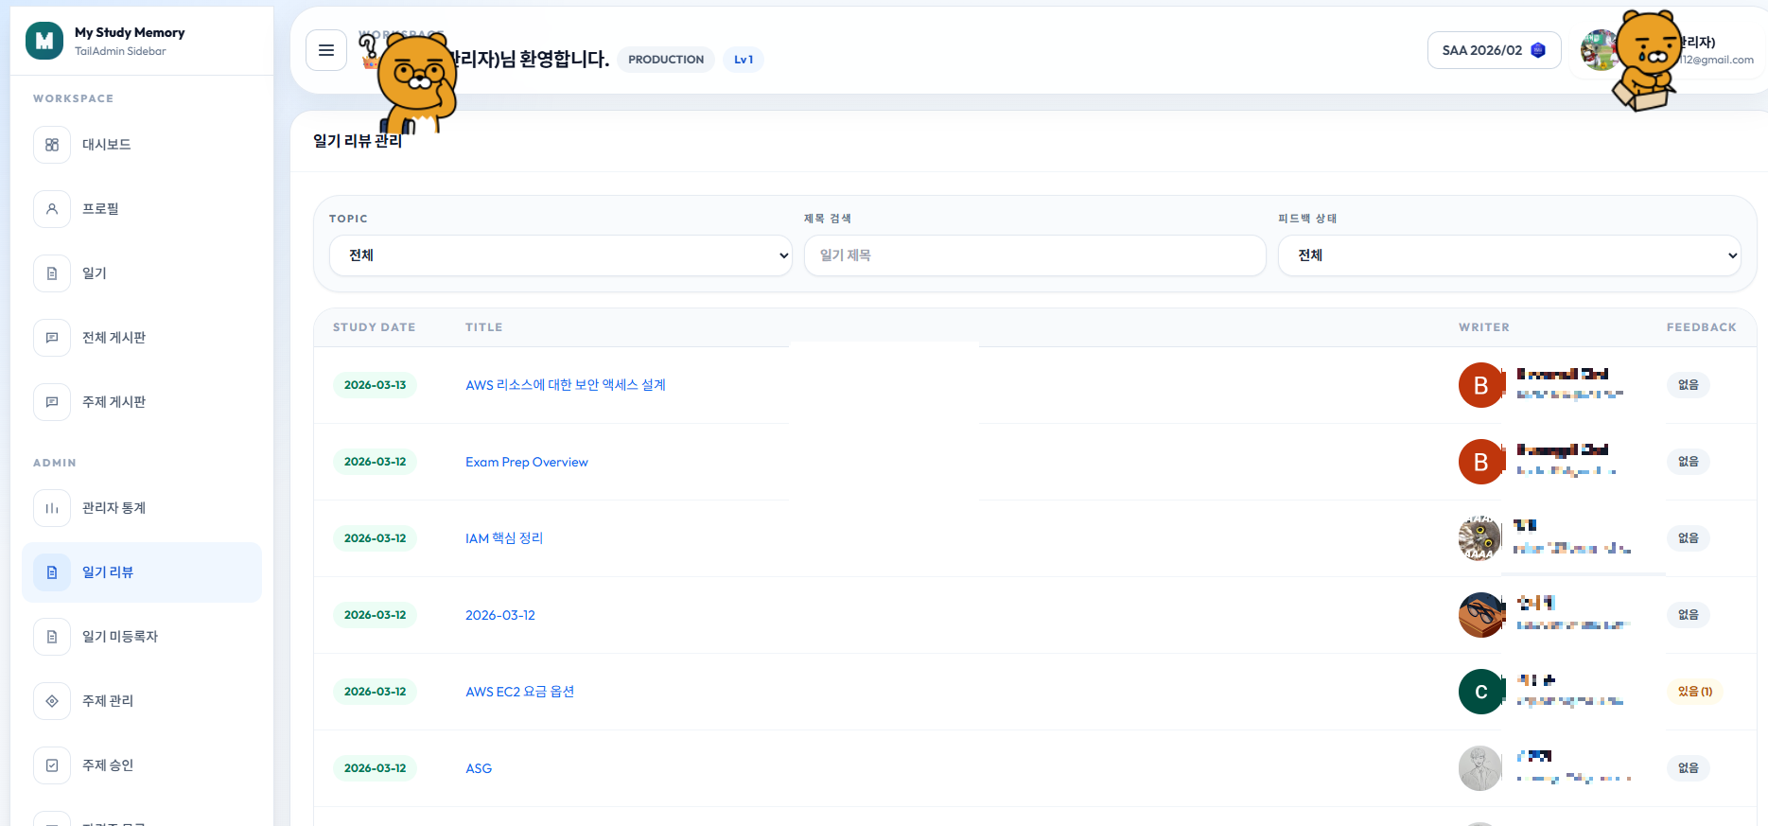
Task: Select 일기 리뷰 menu item
Action: click(x=142, y=572)
